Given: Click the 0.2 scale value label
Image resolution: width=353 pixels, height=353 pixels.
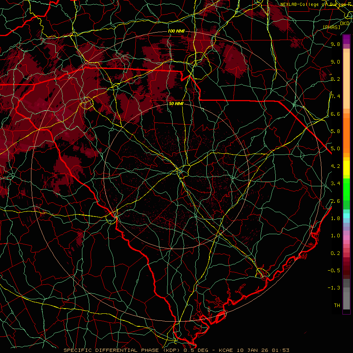Looking at the screenshot, I should [335, 253].
